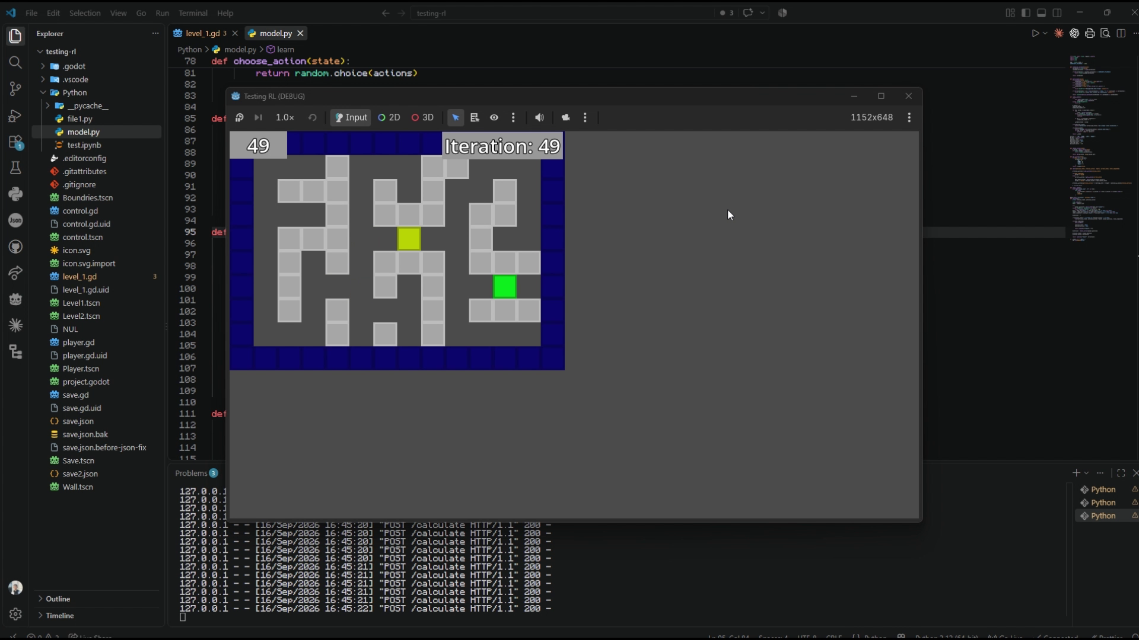Toggle 2D selection mode in game toolbar

(389, 117)
